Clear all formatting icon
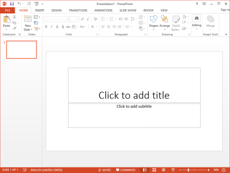 pos(95,19)
